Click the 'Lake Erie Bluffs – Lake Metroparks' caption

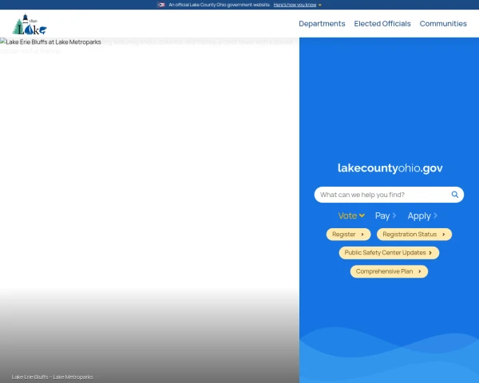[x=52, y=377]
